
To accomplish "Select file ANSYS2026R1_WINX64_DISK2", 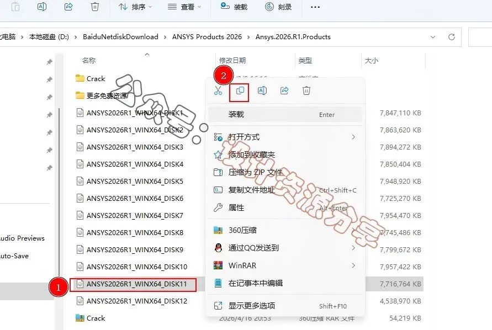I will [130, 130].
